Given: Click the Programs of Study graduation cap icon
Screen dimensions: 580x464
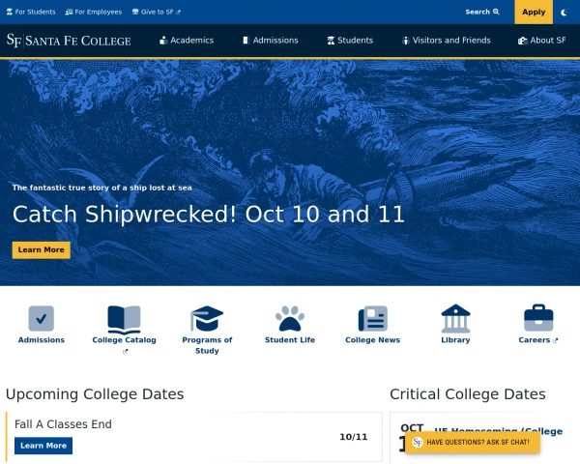Looking at the screenshot, I should click(207, 318).
